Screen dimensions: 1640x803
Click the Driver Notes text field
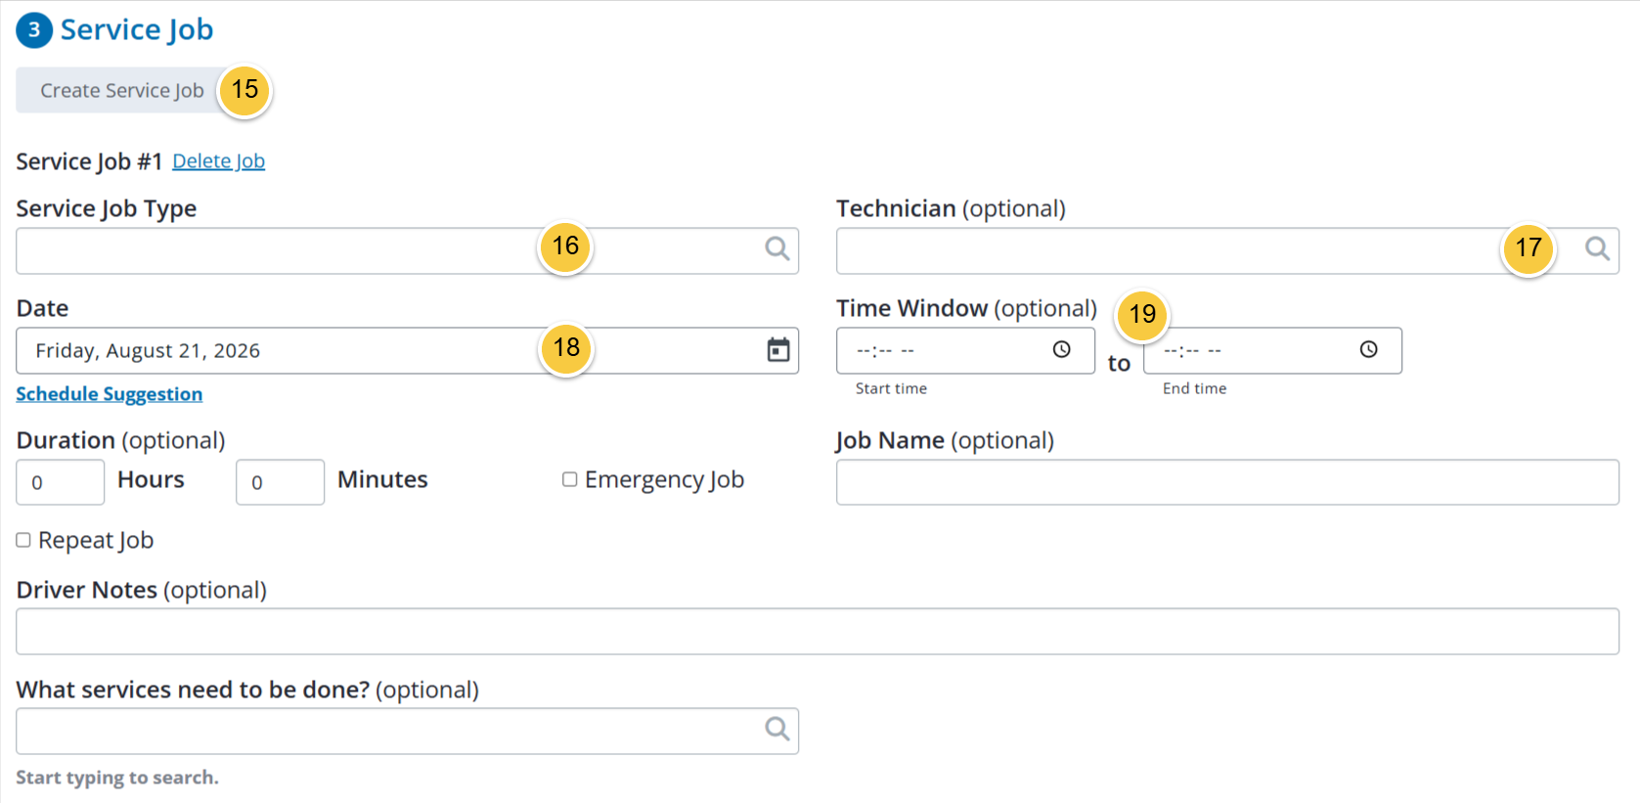click(x=818, y=632)
